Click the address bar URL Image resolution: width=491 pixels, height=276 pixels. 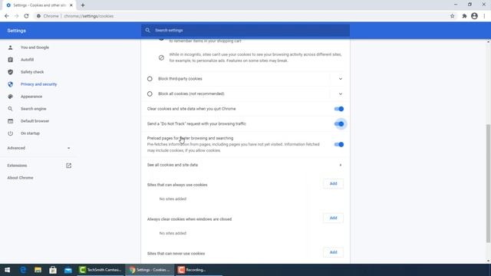point(89,16)
